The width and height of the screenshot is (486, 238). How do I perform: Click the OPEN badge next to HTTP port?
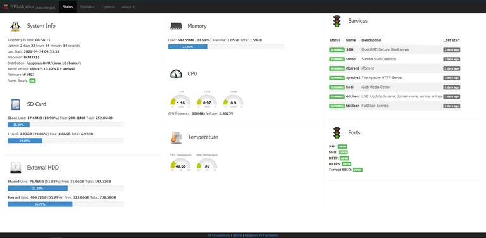point(344,158)
